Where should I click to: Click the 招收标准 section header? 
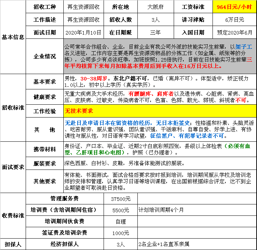pos(13,108)
